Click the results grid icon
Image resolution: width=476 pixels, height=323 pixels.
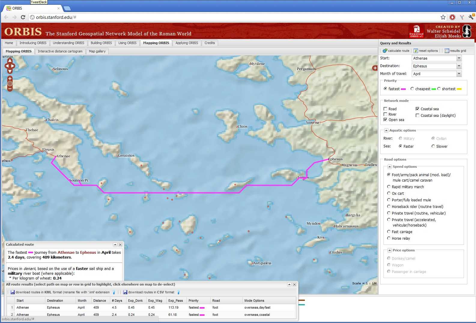pyautogui.click(x=447, y=51)
